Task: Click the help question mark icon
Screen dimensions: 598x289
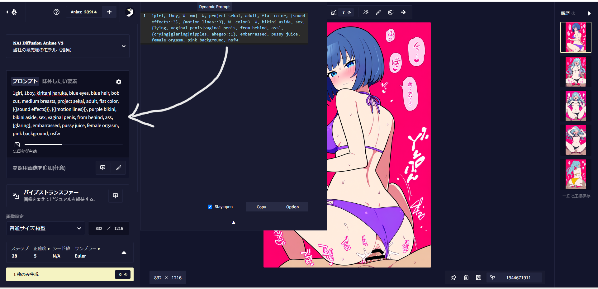Action: (x=56, y=12)
